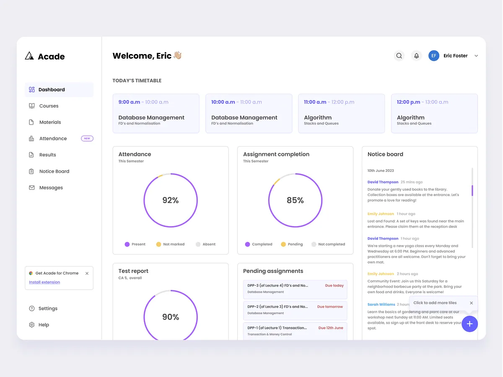The width and height of the screenshot is (503, 377).
Task: Dismiss the Get Acade for Chrome promo
Action: 87,273
